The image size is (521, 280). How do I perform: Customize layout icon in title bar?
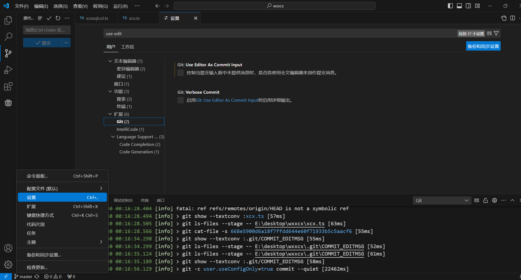click(x=477, y=6)
